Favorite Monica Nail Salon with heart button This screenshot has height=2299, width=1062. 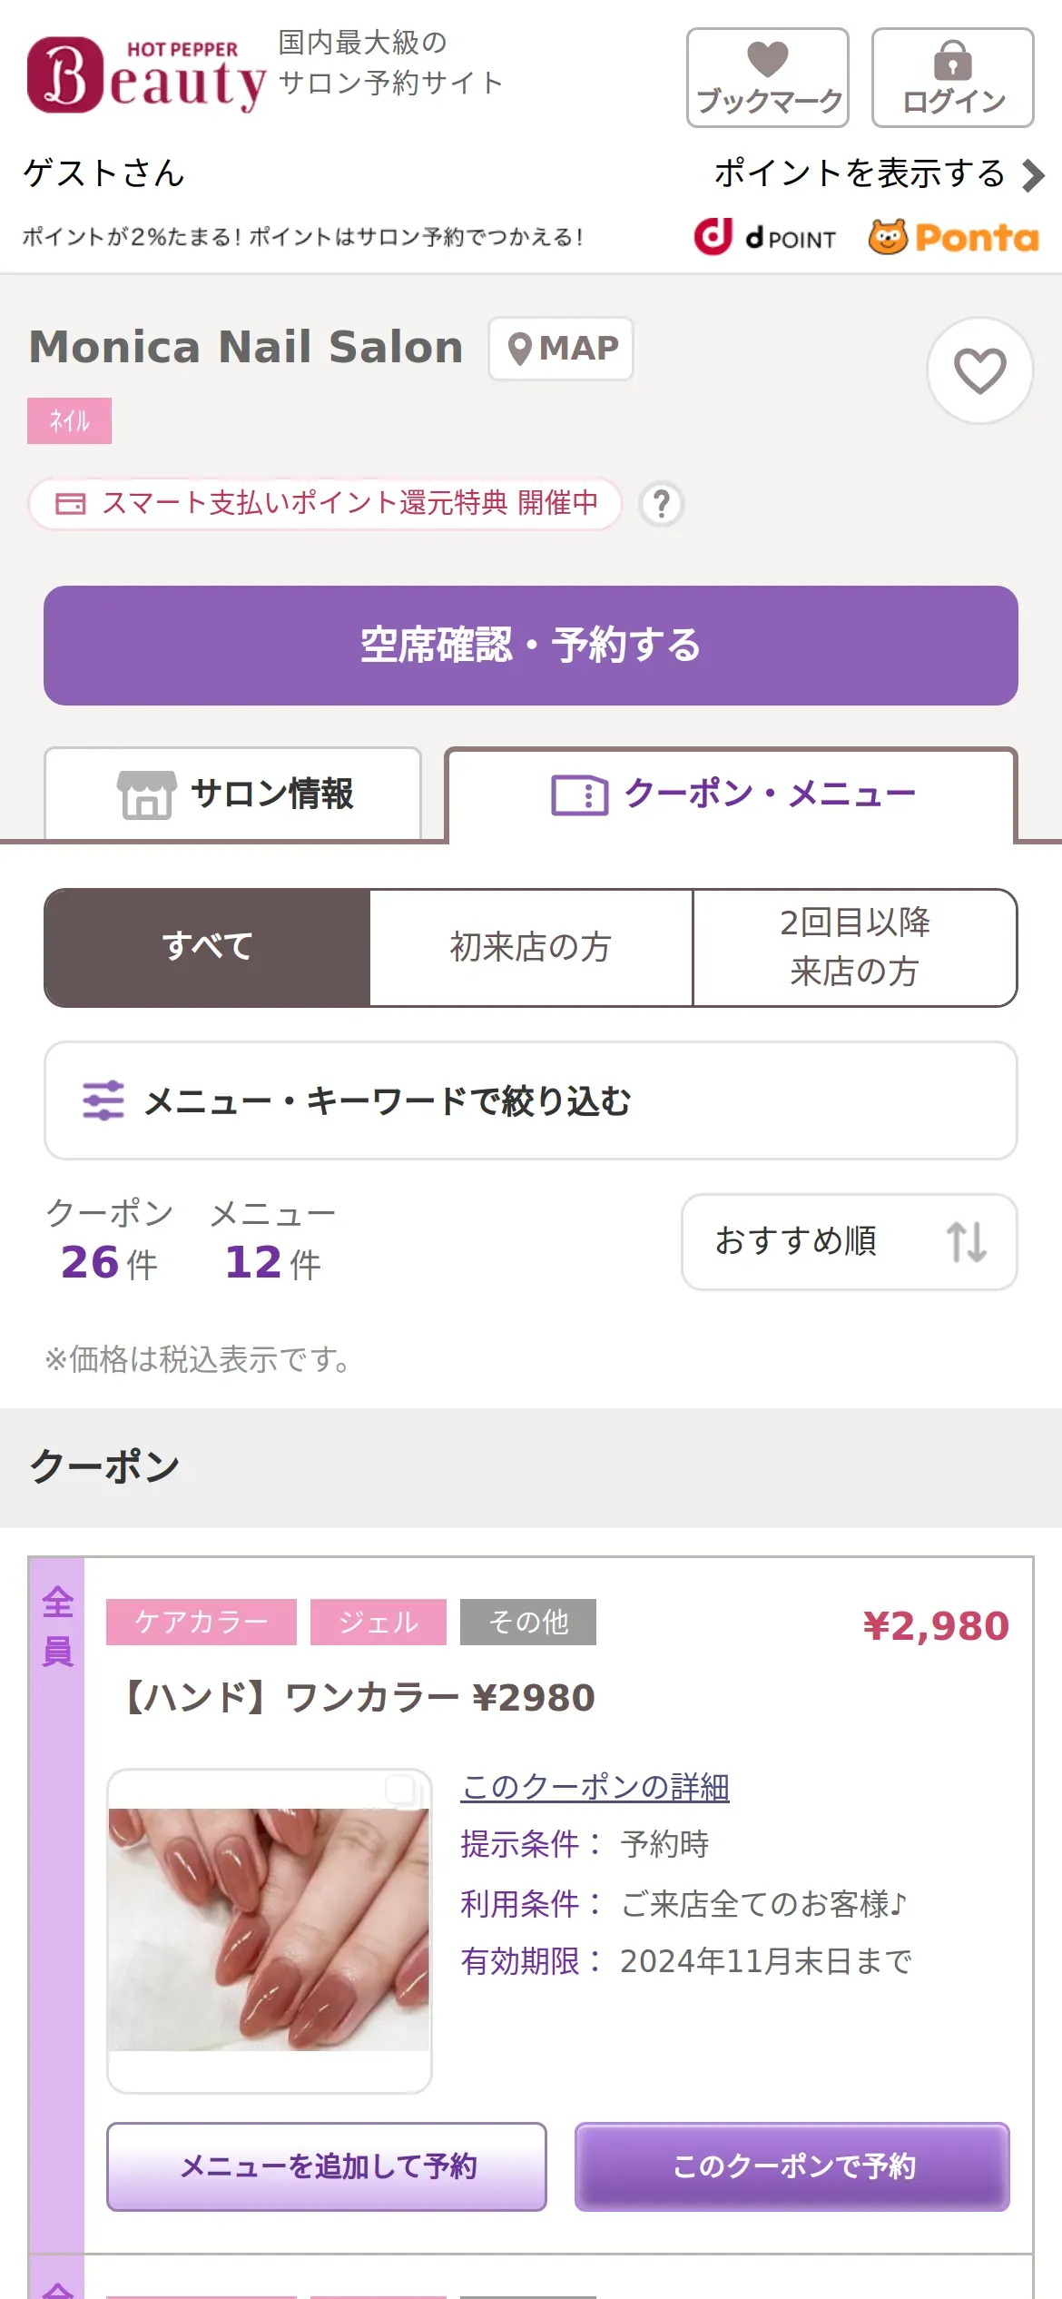click(x=979, y=370)
